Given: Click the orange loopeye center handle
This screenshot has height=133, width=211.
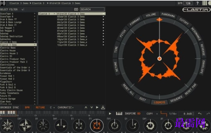Looking at the screenshot, I should 159,59.
